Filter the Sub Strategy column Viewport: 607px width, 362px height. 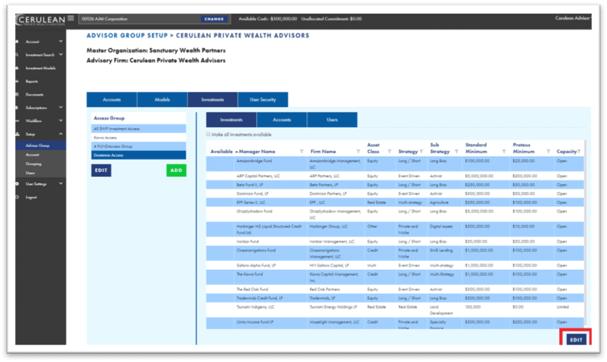(x=457, y=151)
